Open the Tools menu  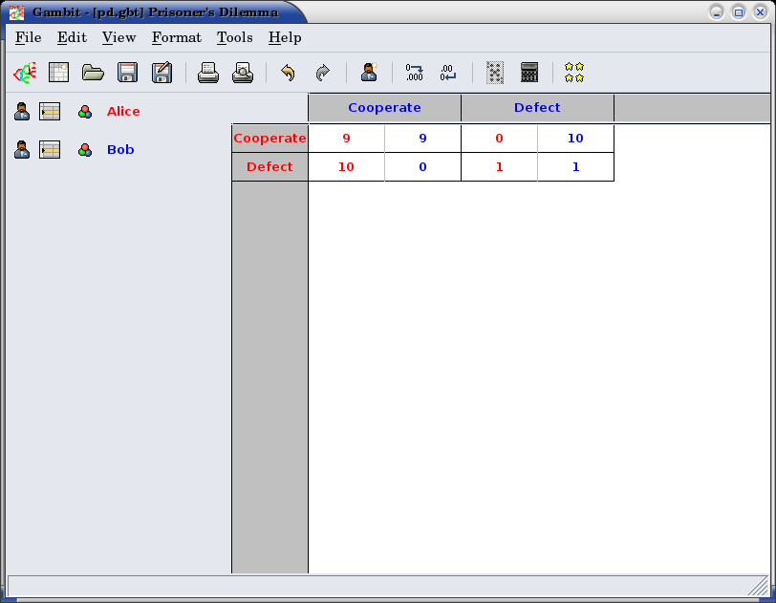click(x=234, y=37)
